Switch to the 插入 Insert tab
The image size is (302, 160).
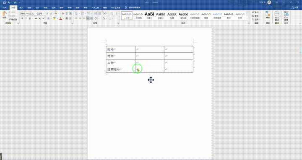[21, 8]
